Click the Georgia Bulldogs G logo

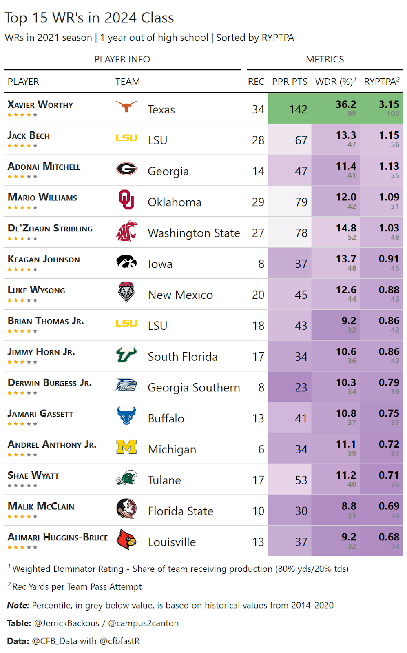(126, 169)
